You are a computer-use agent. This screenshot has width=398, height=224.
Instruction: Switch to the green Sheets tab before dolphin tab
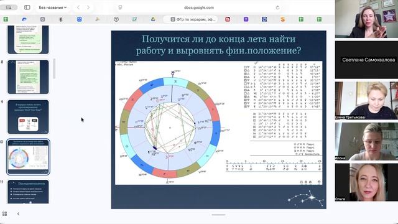(x=6, y=19)
